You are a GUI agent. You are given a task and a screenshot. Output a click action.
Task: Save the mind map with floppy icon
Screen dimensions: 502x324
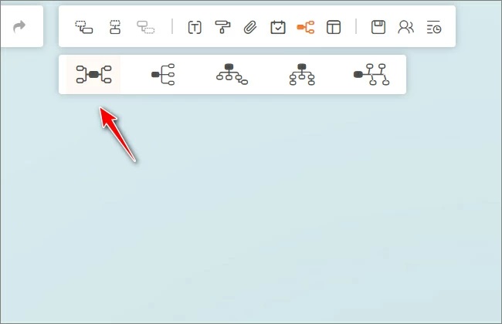coord(378,27)
